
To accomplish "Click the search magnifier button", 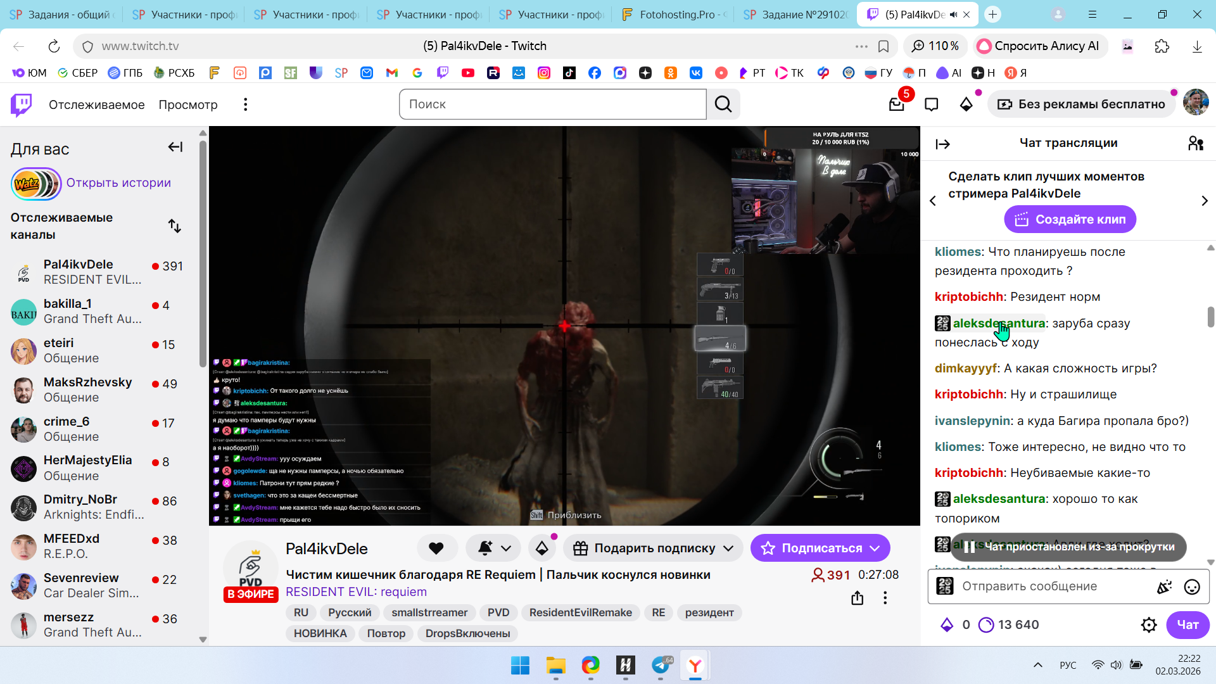I will point(723,104).
